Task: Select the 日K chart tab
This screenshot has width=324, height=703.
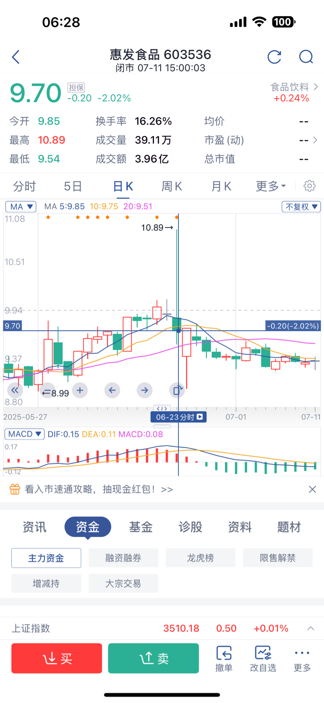Action: tap(123, 186)
